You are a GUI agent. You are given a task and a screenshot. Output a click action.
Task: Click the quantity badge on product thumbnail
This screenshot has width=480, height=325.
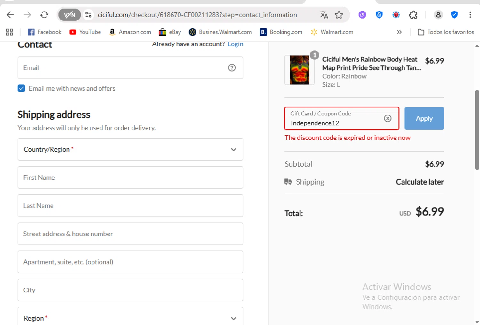point(314,55)
